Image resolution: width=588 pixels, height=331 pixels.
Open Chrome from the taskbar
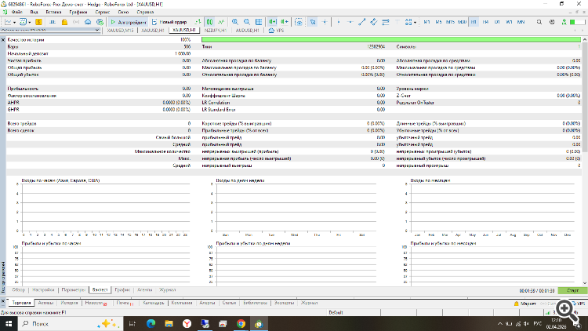241,323
